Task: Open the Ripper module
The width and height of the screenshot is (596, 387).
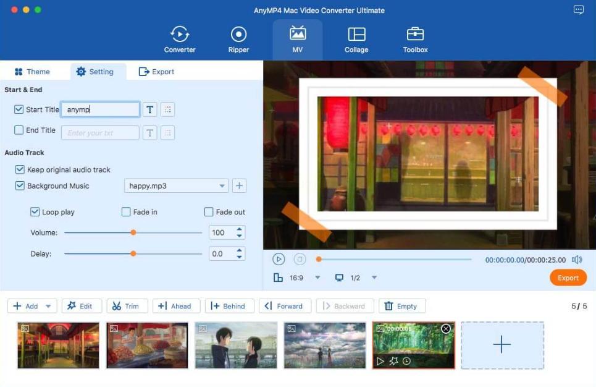Action: (x=238, y=40)
